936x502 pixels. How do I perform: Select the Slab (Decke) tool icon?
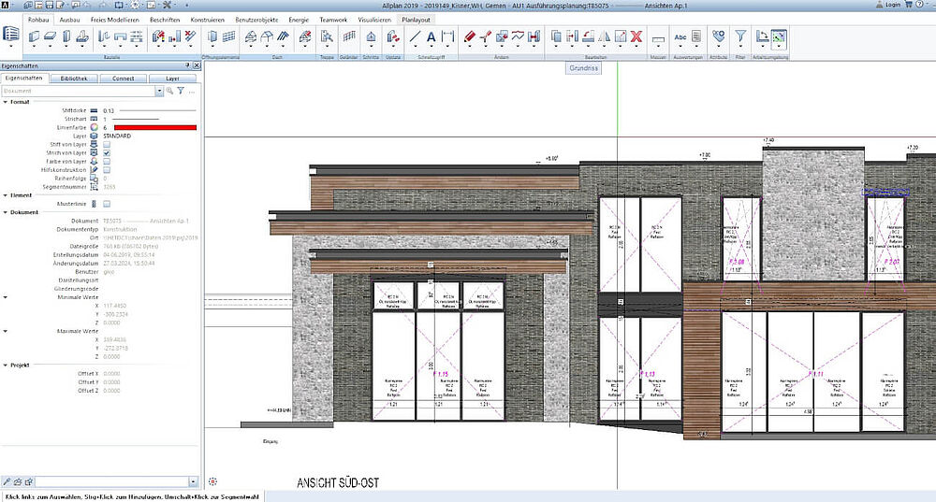51,37
